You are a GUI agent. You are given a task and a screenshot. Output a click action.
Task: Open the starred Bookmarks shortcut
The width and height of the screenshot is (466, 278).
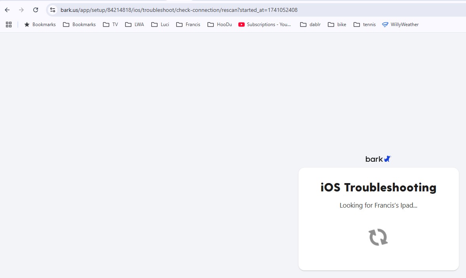(40, 25)
